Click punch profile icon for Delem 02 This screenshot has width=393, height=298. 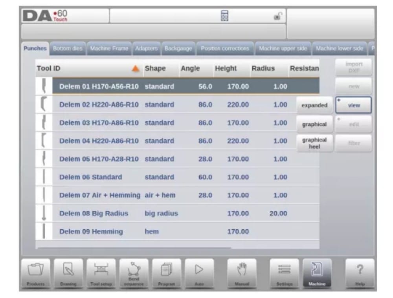click(44, 104)
